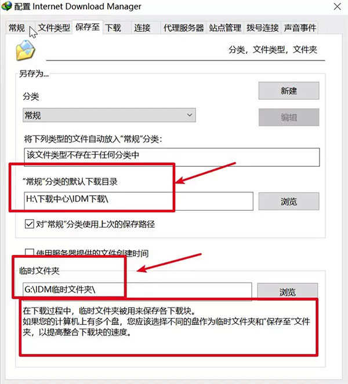Viewport: 348px width, 384px height.
Task: Enable '使用服务器提供的文件创建时间' checkbox
Action: [30, 253]
